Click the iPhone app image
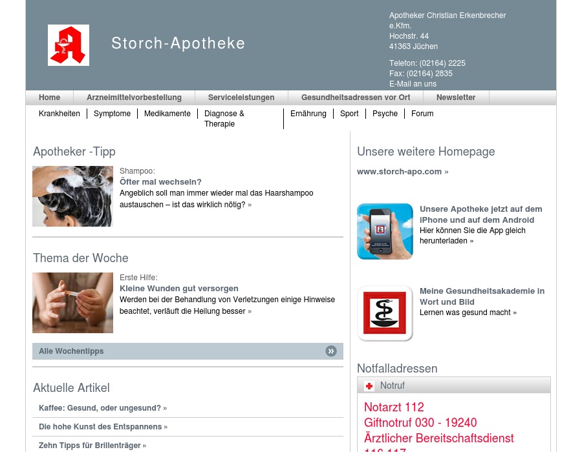 [385, 231]
